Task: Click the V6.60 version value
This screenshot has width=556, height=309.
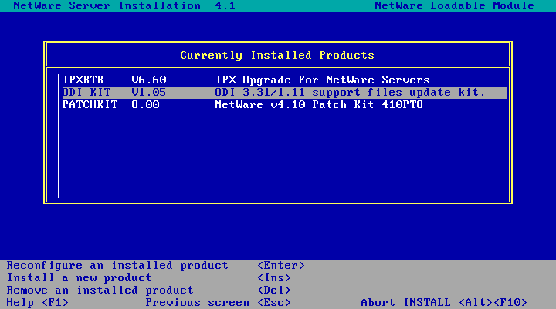Action: point(149,80)
